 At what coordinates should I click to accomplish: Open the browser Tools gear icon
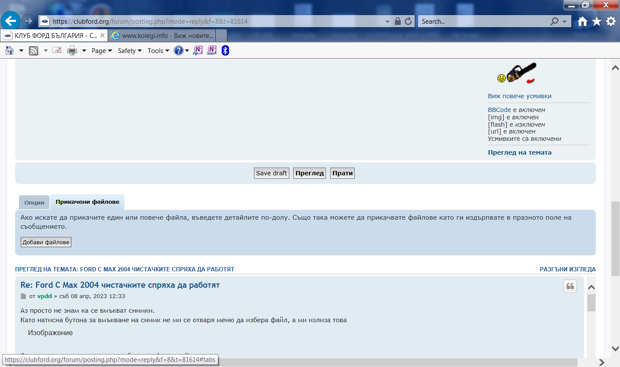pyautogui.click(x=611, y=21)
